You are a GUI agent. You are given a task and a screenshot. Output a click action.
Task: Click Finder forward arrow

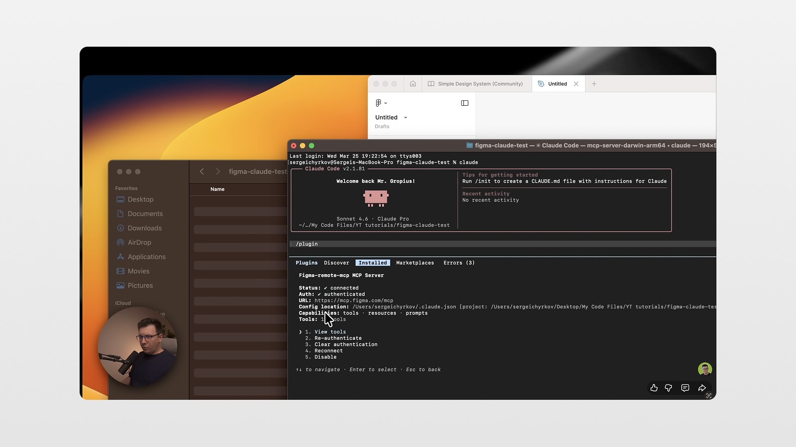(x=218, y=171)
